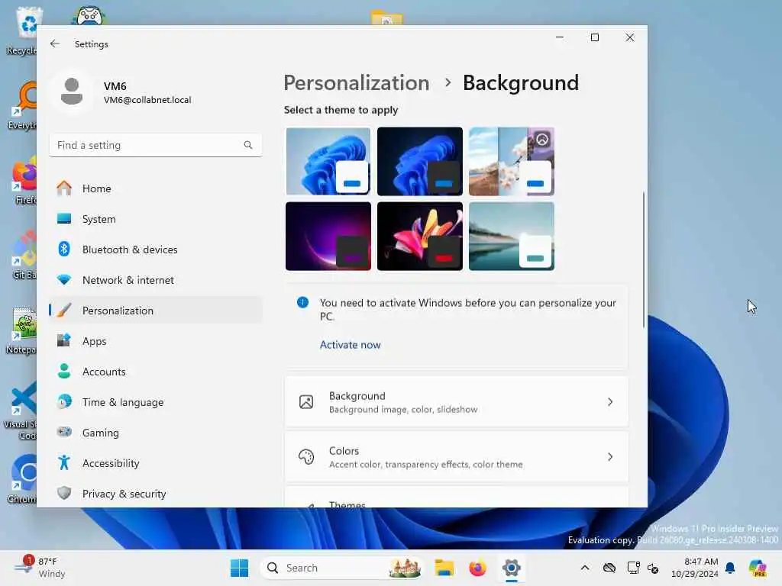
Task: Click the Time & language globe clock icon
Action: 64,401
